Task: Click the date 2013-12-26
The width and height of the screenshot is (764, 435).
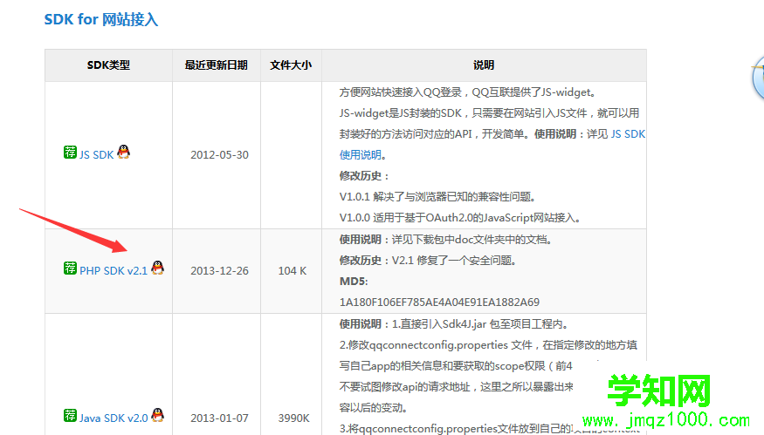Action: tap(220, 270)
